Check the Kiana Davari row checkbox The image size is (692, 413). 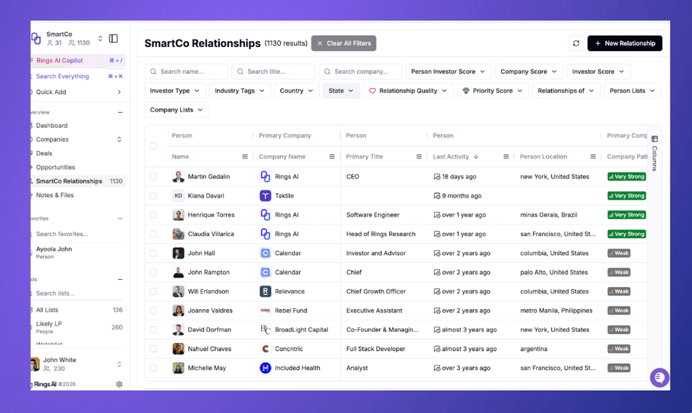pyautogui.click(x=153, y=196)
